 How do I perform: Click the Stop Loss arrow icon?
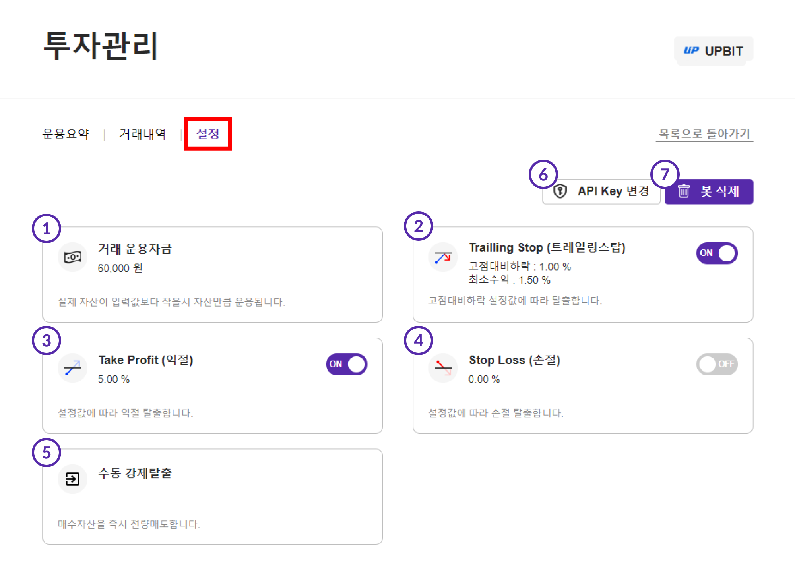coord(443,368)
